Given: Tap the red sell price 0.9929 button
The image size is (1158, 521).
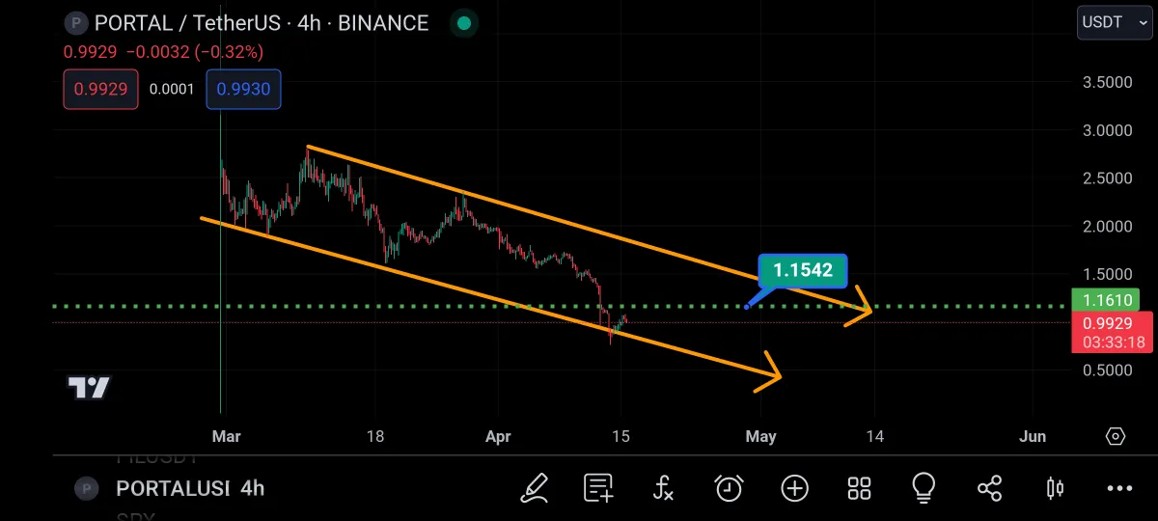Looking at the screenshot, I should click(x=100, y=90).
